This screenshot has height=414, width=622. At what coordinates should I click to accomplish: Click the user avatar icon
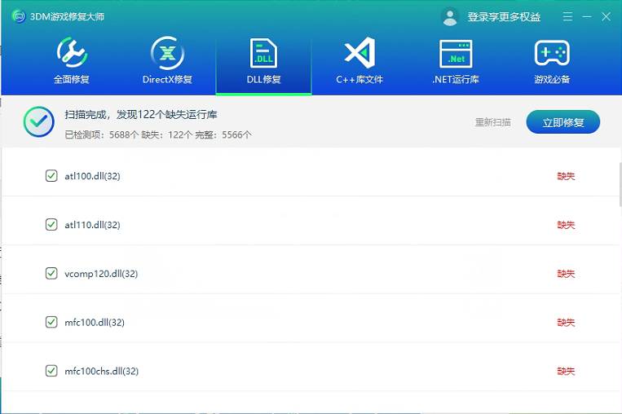tap(450, 16)
